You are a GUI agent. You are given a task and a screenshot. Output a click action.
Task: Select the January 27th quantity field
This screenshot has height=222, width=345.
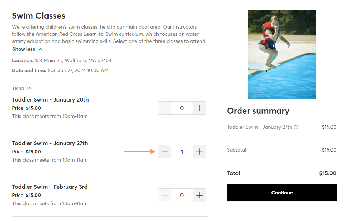tap(182, 152)
